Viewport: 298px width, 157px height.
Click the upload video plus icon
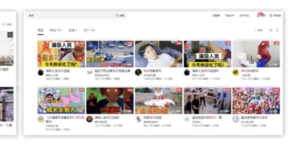[271, 15]
